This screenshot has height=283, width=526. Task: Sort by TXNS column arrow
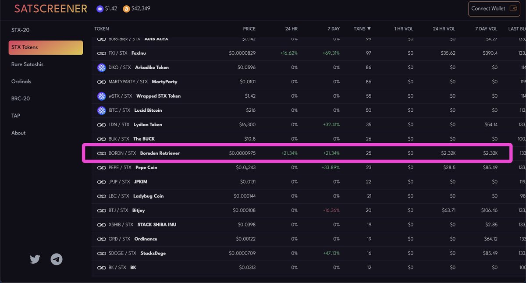pyautogui.click(x=369, y=29)
